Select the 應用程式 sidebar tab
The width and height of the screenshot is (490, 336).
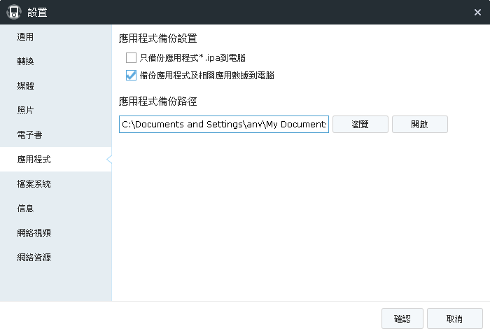click(x=34, y=160)
